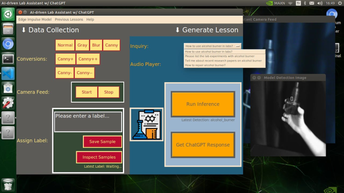Open the Previous Lessons menu
344x193 pixels.
pyautogui.click(x=69, y=19)
